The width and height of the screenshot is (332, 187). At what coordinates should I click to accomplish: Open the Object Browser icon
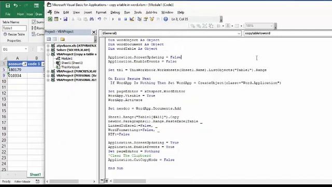[x=152, y=19]
